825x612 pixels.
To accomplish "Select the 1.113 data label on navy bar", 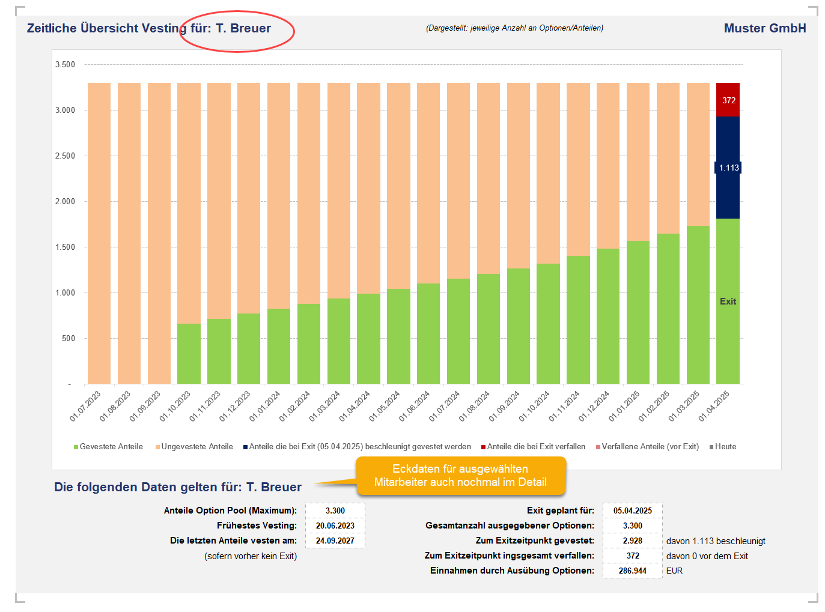I will (728, 168).
